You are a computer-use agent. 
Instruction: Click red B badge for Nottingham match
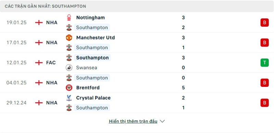click(264, 23)
